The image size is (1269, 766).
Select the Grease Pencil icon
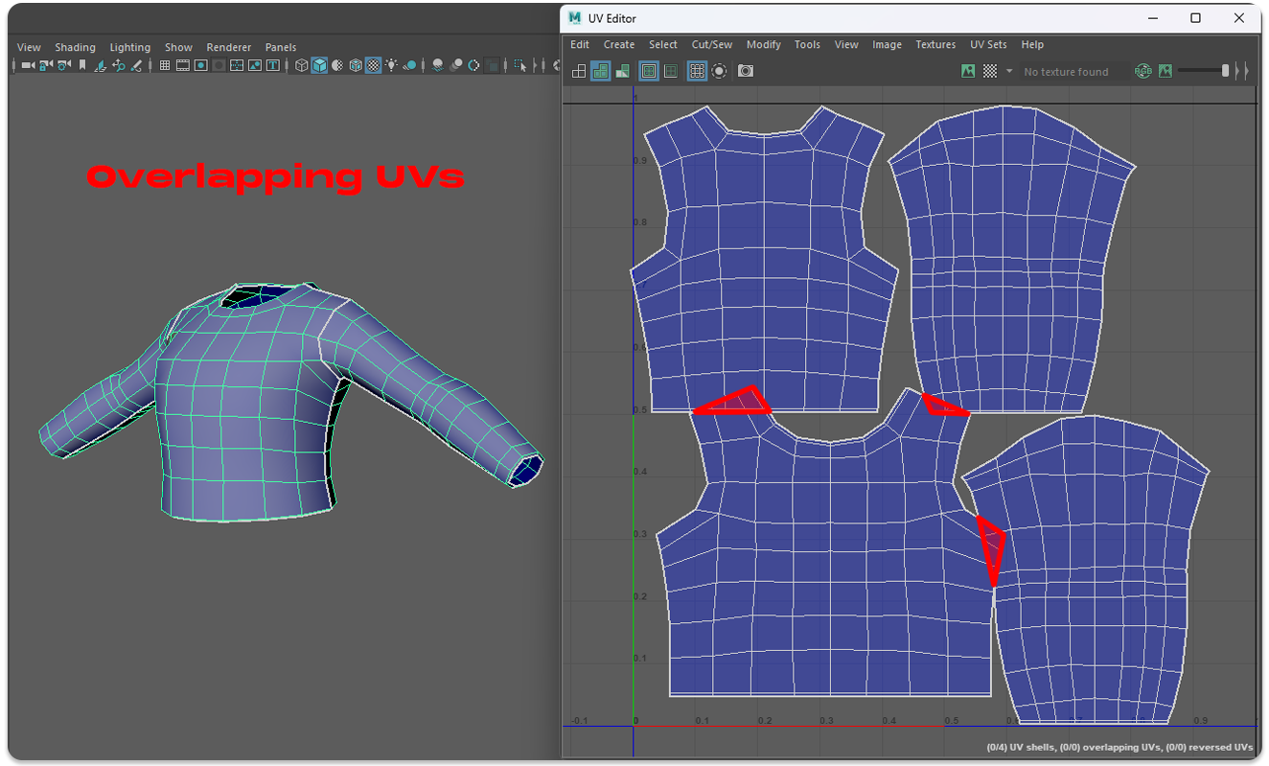point(136,65)
